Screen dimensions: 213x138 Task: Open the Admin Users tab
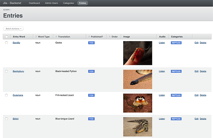point(51,3)
